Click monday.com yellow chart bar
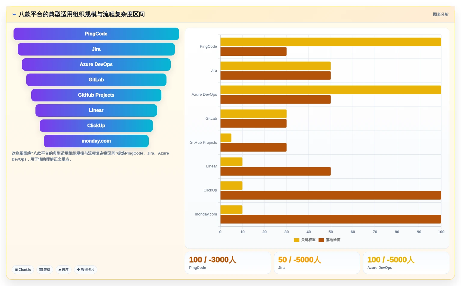This screenshot has height=286, width=461. [x=231, y=210]
